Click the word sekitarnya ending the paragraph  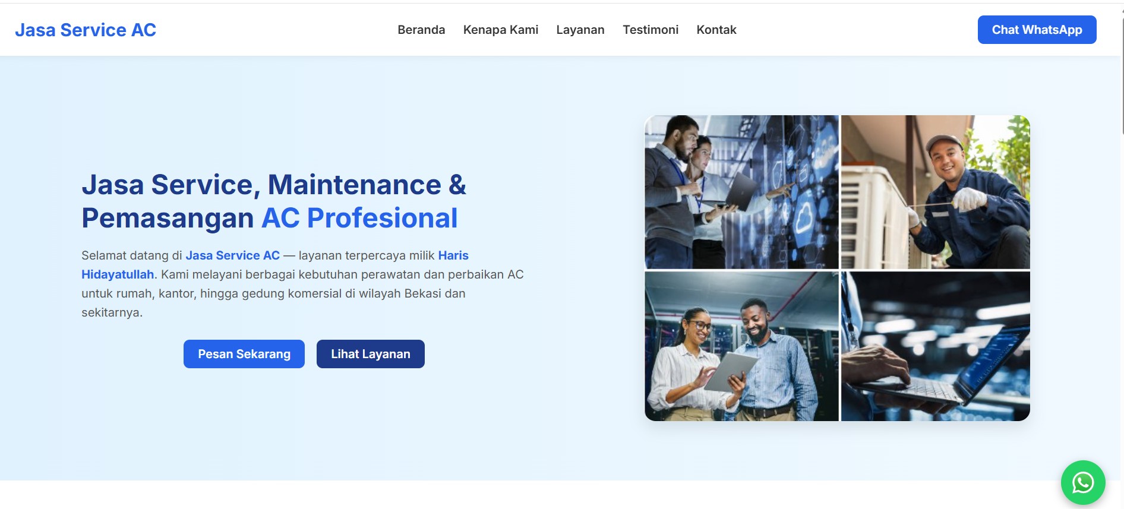(x=111, y=312)
